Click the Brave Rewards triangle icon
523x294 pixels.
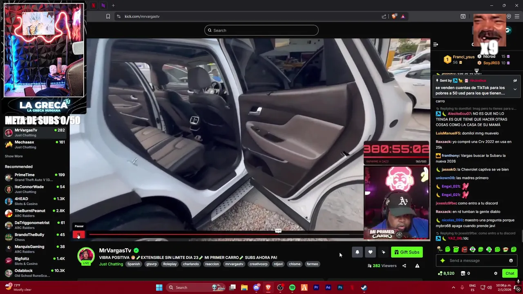click(x=403, y=16)
